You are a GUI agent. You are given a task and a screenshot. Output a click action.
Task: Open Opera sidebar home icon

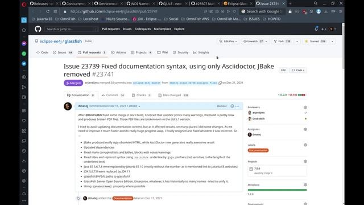tap(24, 30)
